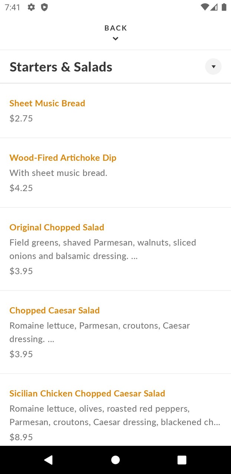Tap the $2.75 price of Sheet Music Bread
This screenshot has height=474, width=231.
[21, 118]
